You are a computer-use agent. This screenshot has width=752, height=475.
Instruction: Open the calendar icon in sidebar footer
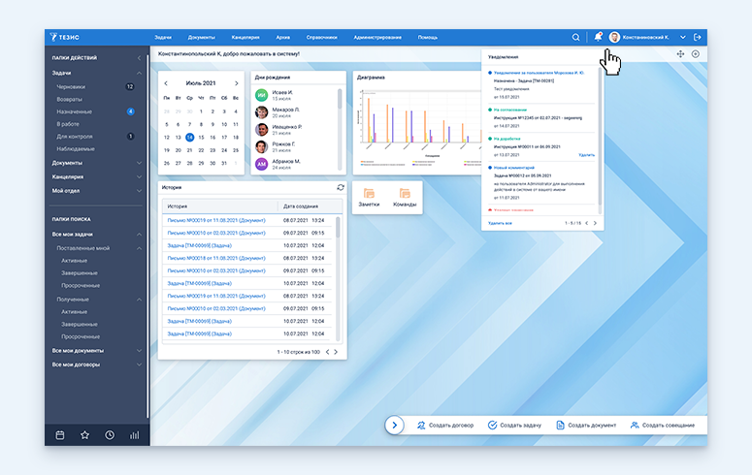pos(60,435)
